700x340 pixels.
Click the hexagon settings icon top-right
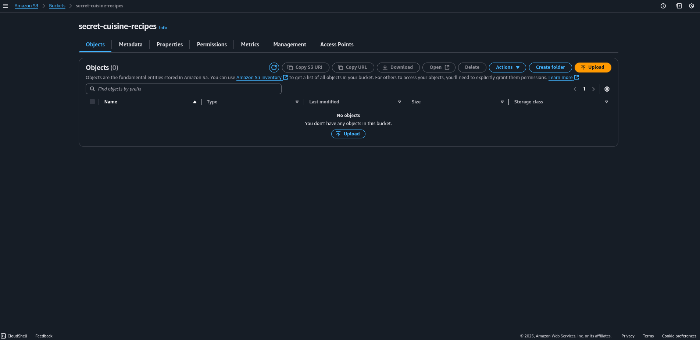point(692,6)
